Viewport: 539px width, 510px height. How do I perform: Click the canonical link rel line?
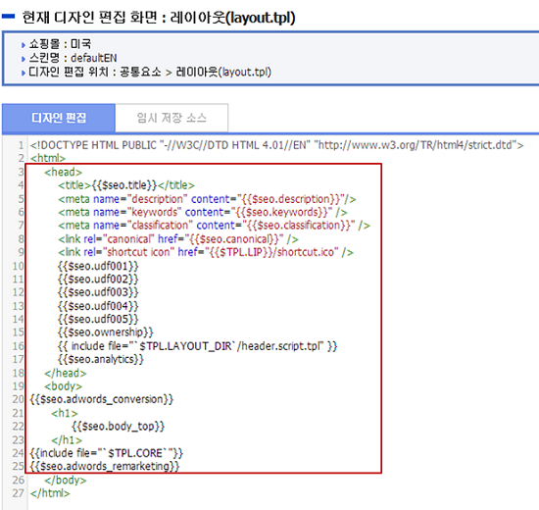click(x=178, y=239)
